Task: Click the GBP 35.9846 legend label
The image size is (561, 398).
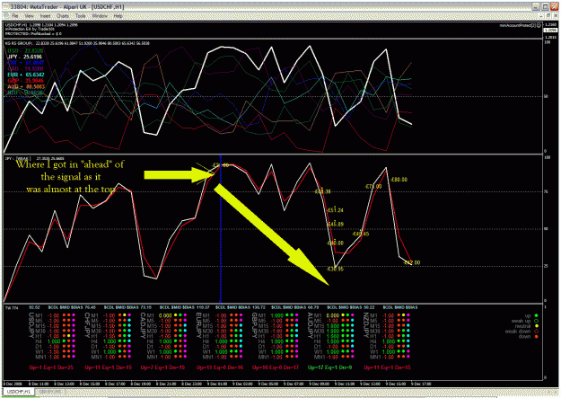Action: [x=25, y=81]
